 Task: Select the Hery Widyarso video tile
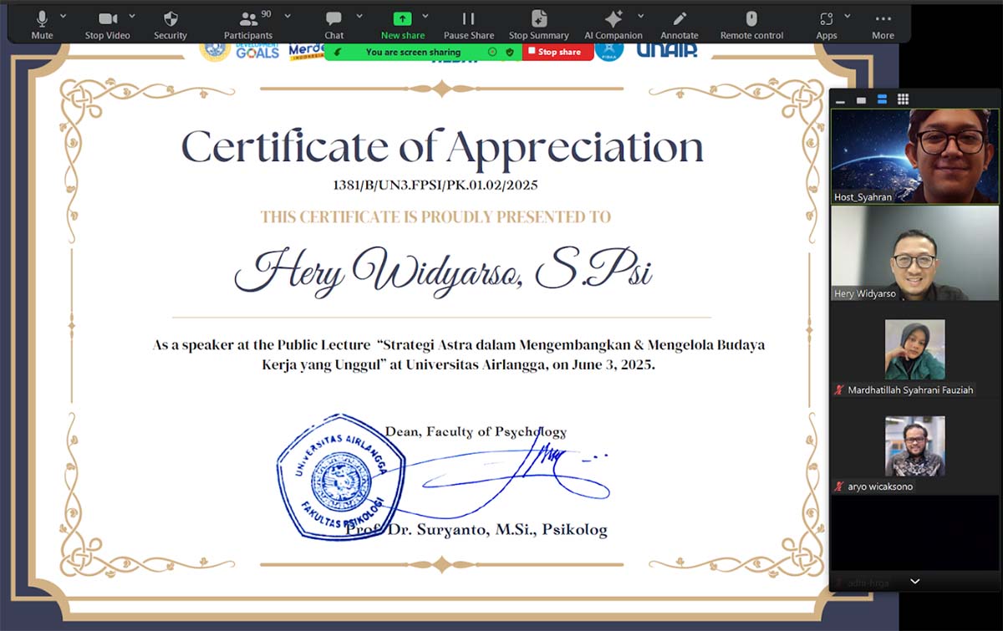(x=914, y=253)
